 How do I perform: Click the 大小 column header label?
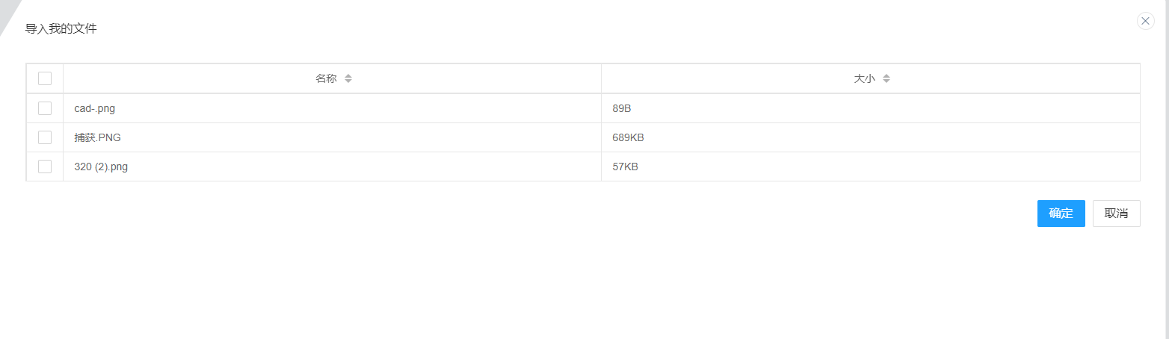tap(864, 78)
